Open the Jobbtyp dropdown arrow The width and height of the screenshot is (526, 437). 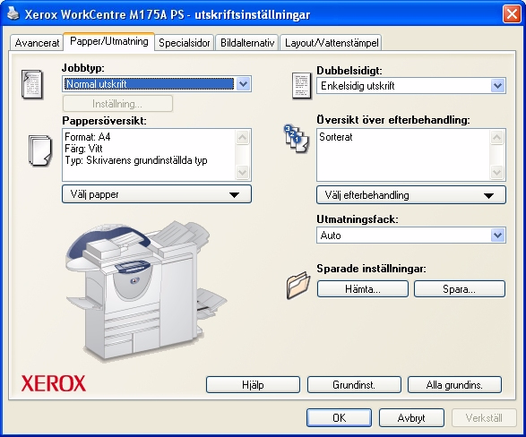(x=243, y=84)
